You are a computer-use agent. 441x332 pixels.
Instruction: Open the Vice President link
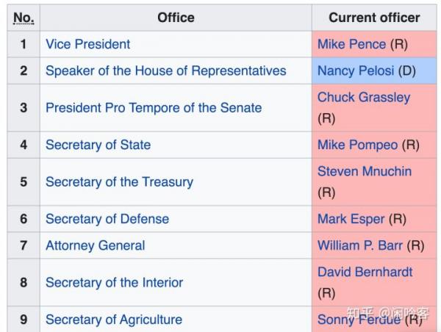(x=87, y=44)
